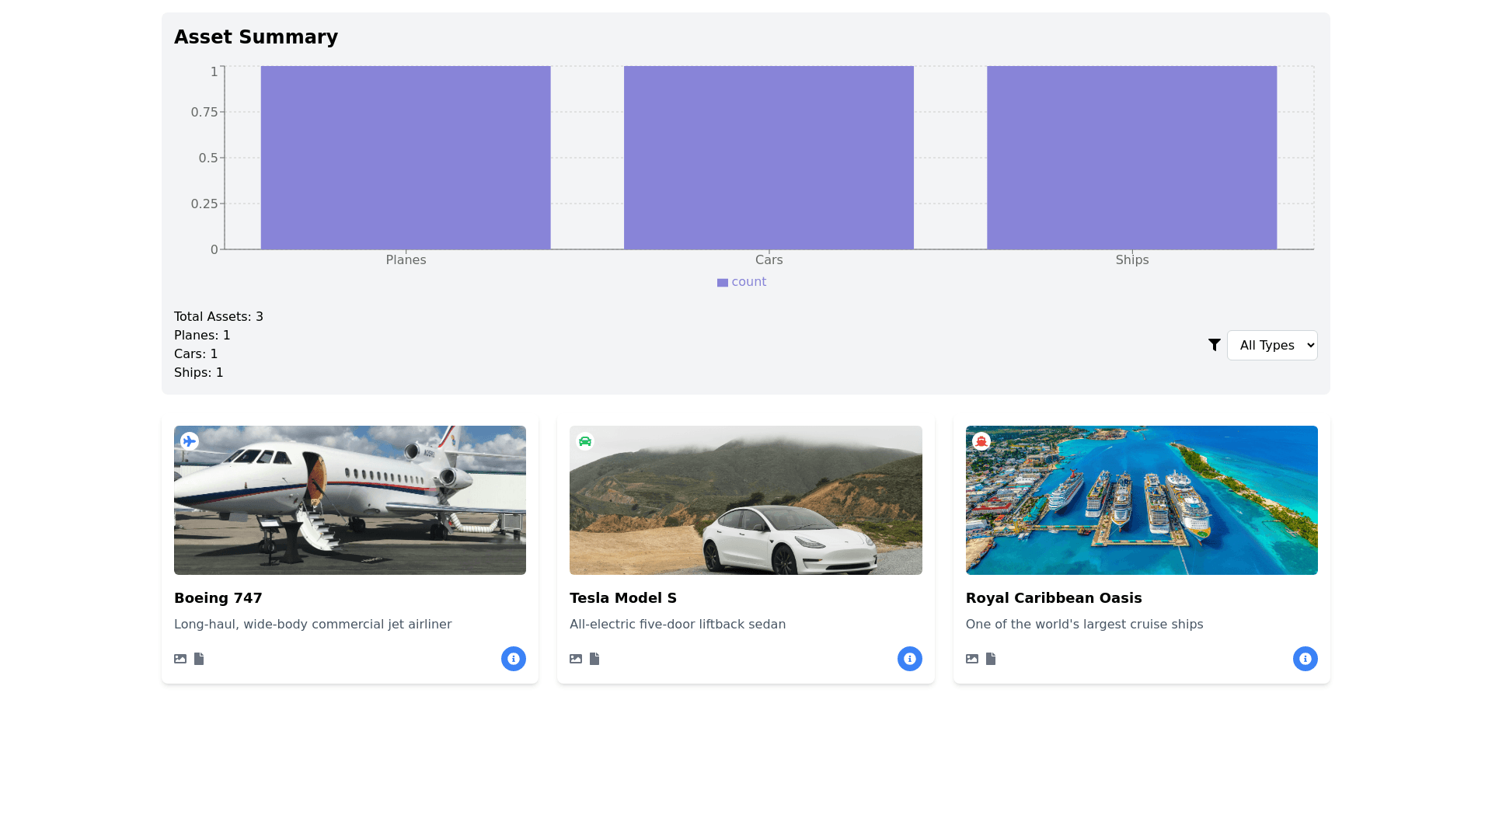This screenshot has width=1492, height=839.
Task: Click the image icon under Royal Caribbean Oasis
Action: pyautogui.click(x=972, y=659)
